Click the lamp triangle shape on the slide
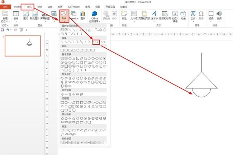 [x=201, y=80]
